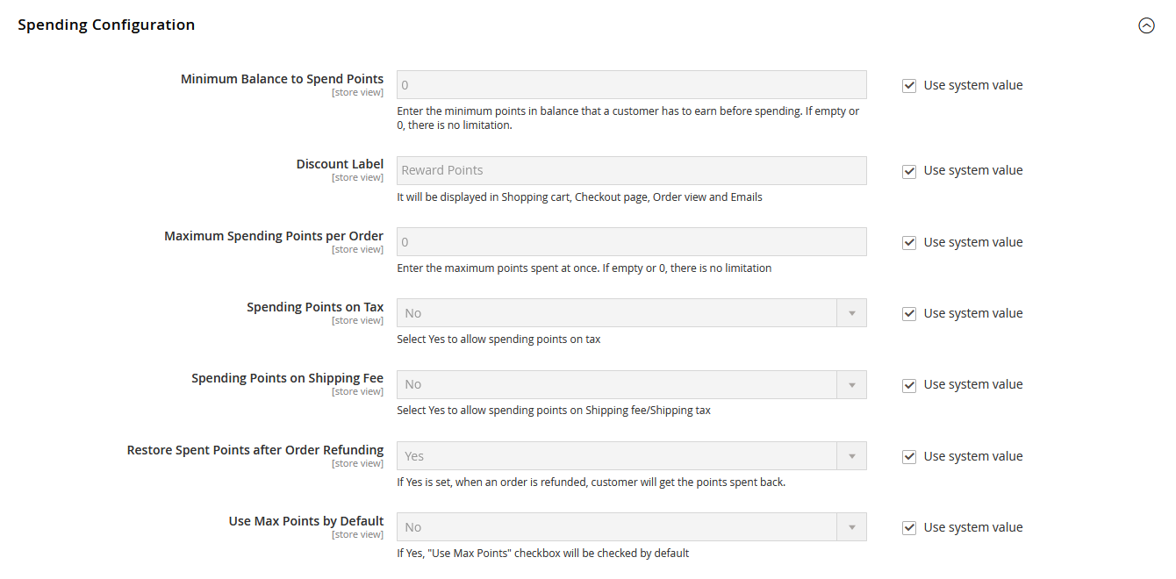
Task: Click the Use Max Points by Default label
Action: 306,521
